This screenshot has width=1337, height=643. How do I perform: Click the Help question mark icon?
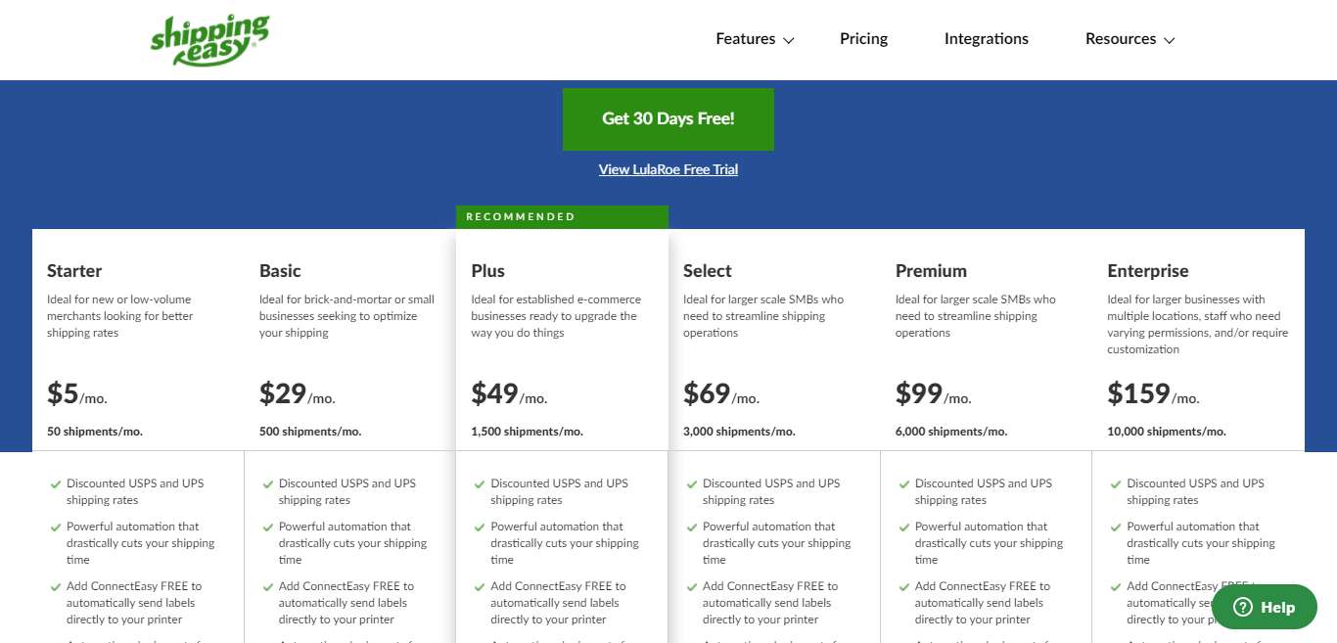coord(1243,607)
